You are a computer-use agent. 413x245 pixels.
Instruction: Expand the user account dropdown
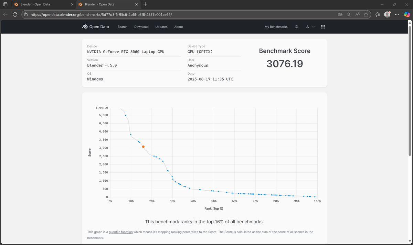point(310,27)
